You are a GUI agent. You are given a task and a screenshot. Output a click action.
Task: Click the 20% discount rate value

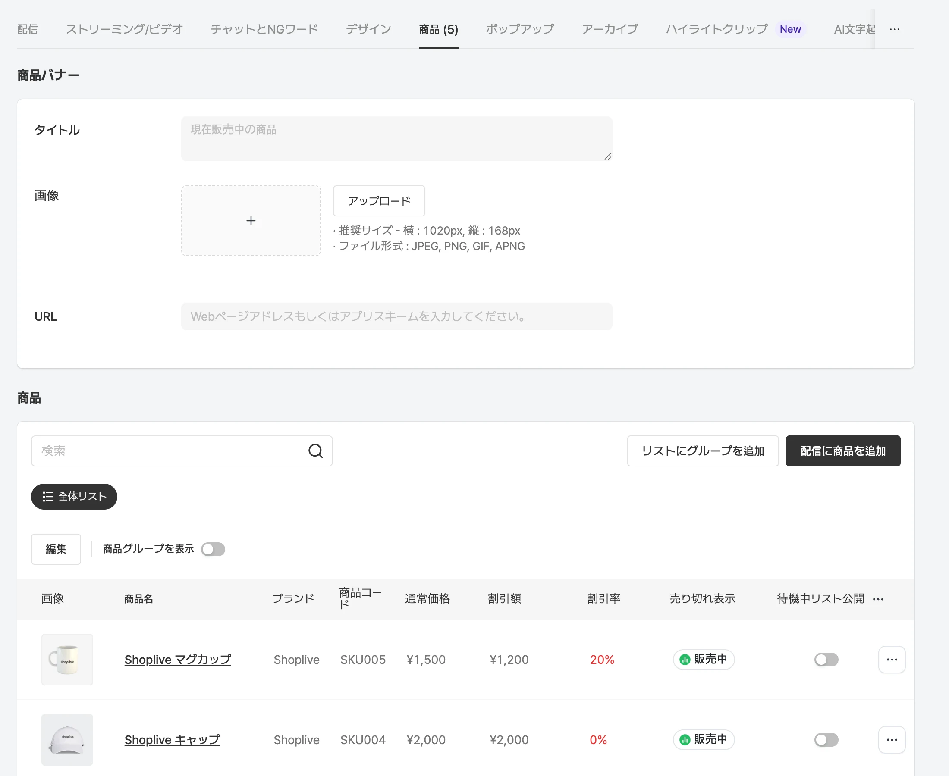pyautogui.click(x=602, y=659)
